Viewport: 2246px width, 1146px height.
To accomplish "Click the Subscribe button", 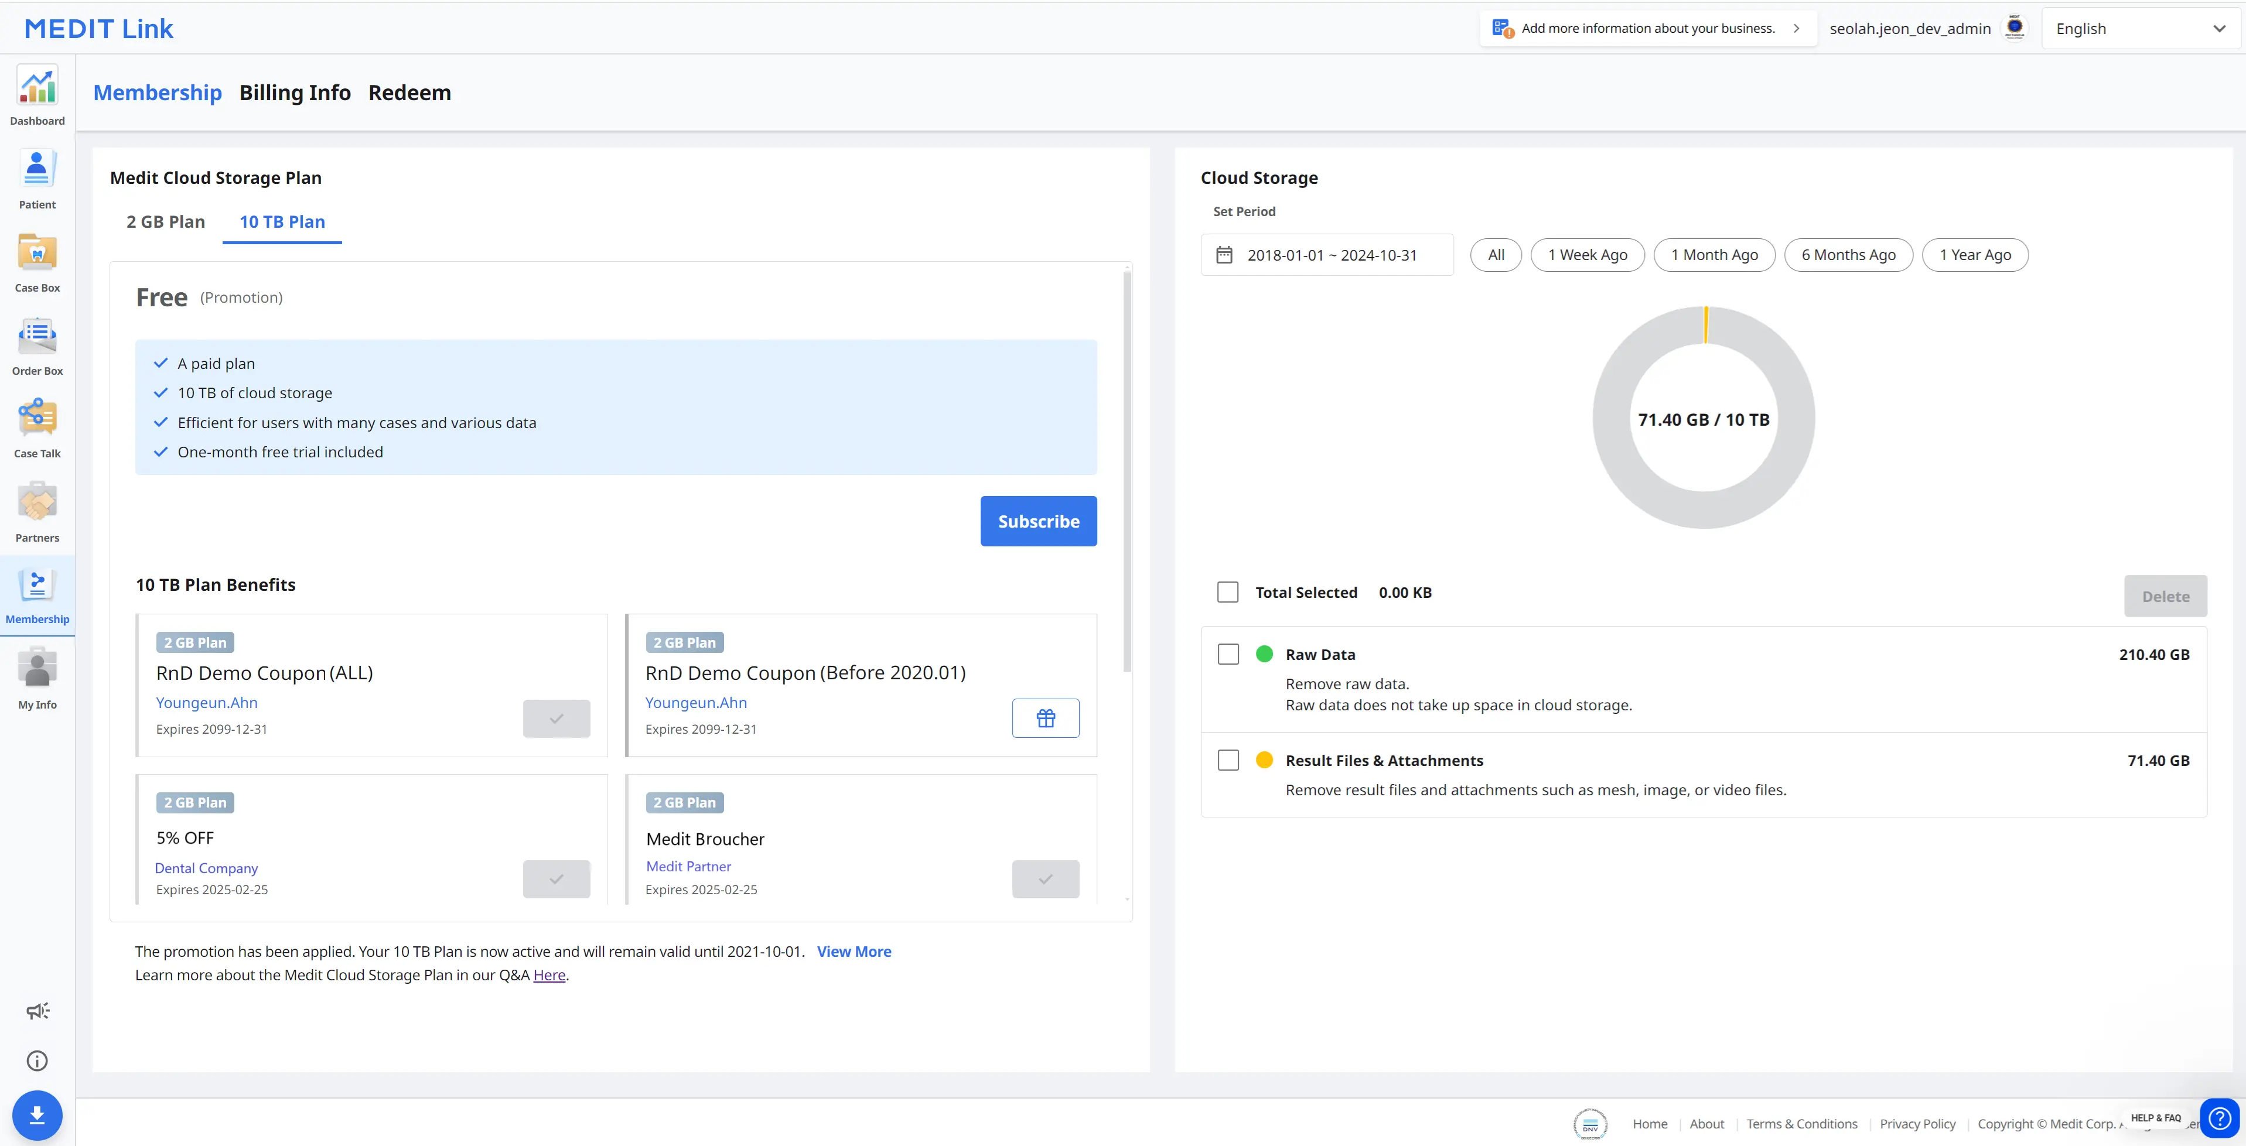I will coord(1039,521).
